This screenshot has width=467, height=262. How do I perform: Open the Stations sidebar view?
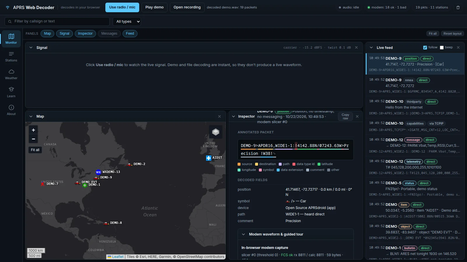[11, 57]
